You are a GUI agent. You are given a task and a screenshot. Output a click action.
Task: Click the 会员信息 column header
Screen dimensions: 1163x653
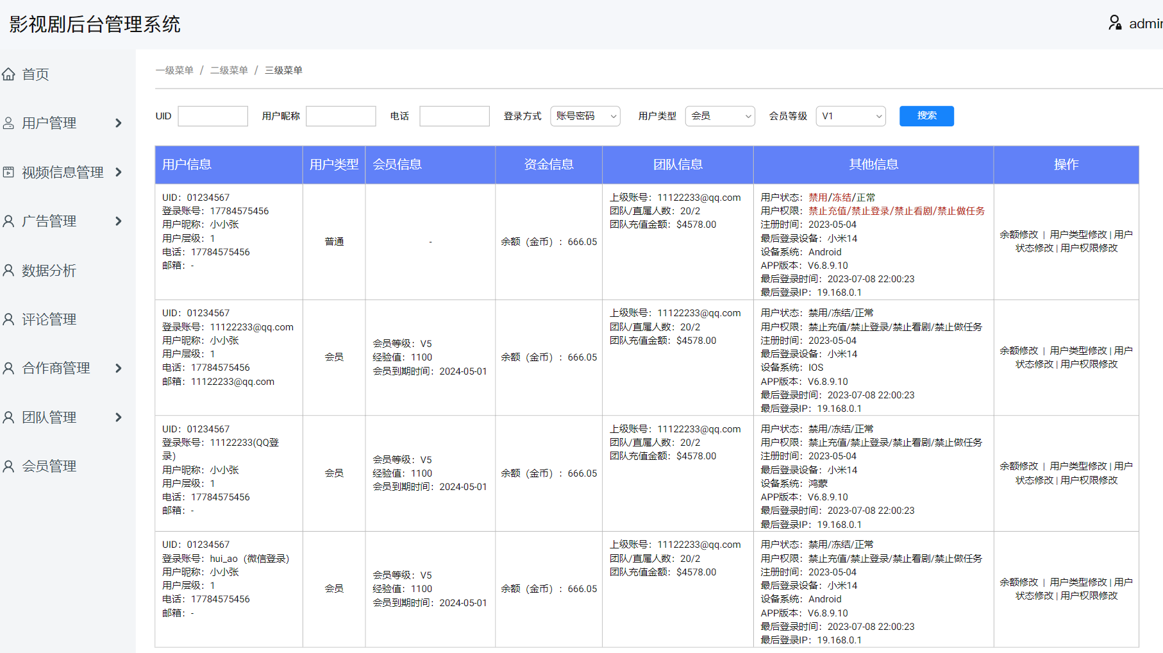click(430, 165)
